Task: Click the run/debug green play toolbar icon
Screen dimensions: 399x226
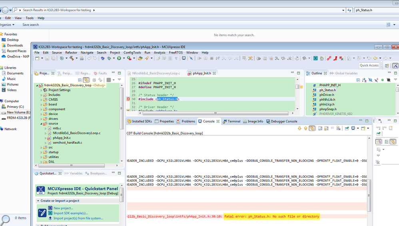Action: [x=119, y=58]
